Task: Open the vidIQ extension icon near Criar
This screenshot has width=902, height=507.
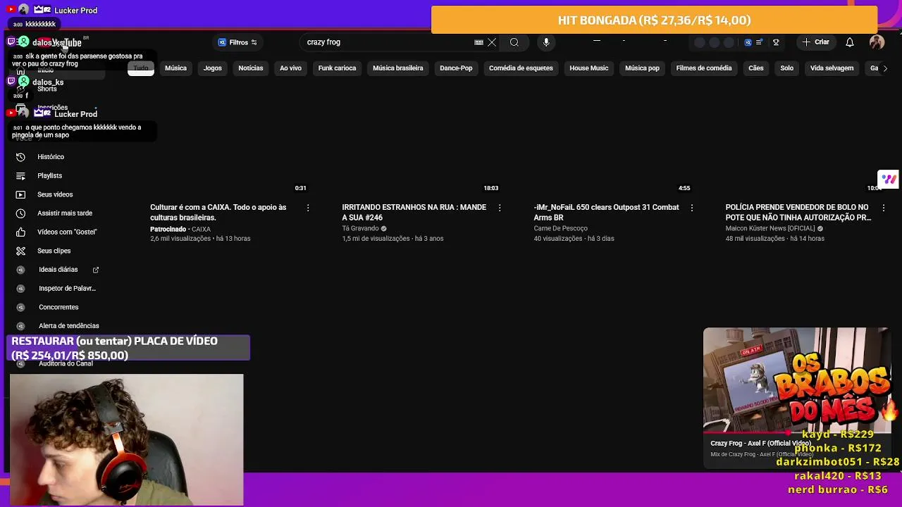Action: [748, 42]
